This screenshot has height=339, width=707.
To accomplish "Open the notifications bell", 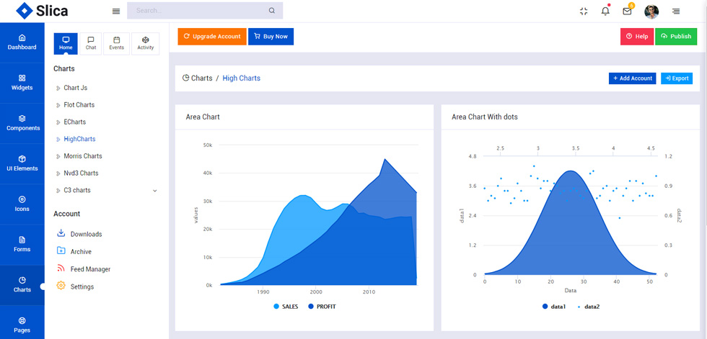I will pos(605,12).
